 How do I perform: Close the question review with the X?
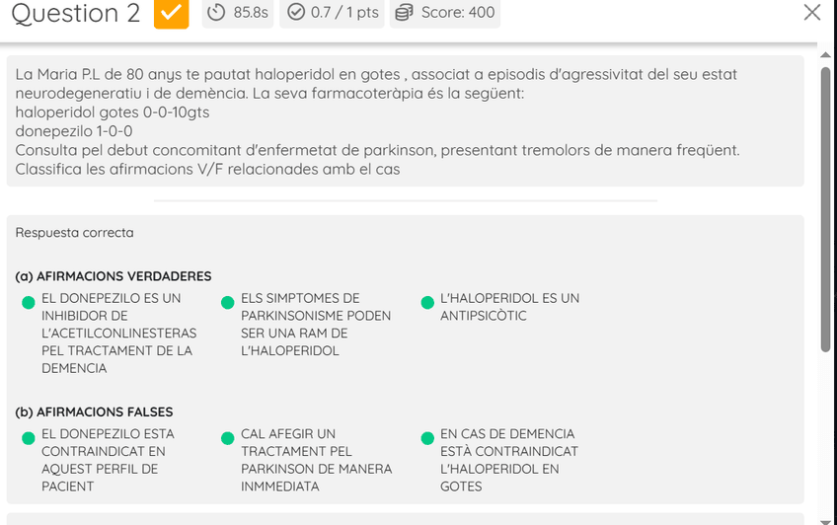pos(812,12)
